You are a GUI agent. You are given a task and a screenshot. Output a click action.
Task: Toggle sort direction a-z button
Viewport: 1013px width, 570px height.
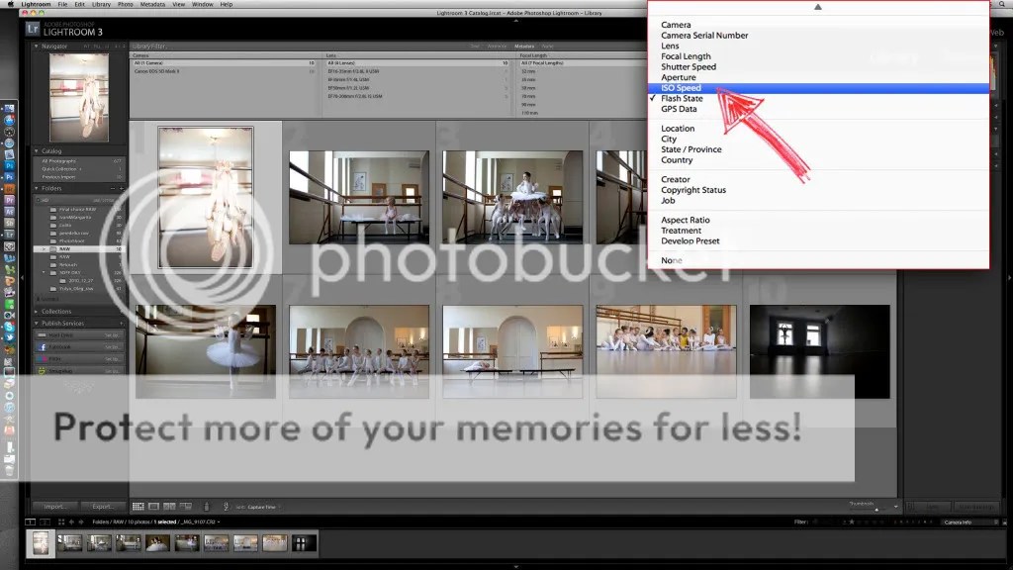point(227,507)
